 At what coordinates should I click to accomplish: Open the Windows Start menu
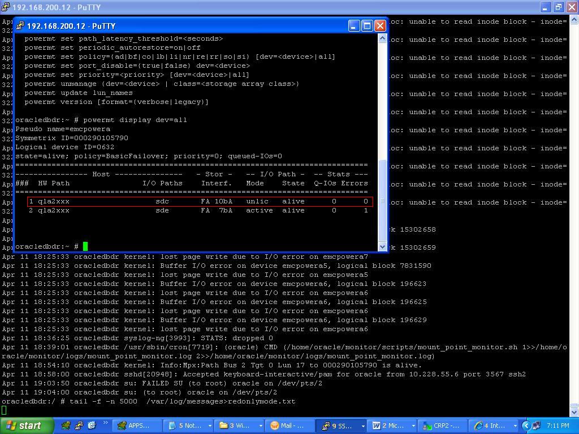[27, 426]
